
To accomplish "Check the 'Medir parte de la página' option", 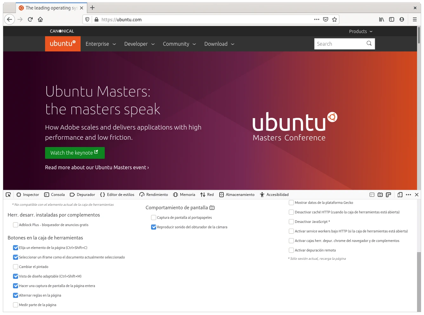I will 16,305.
